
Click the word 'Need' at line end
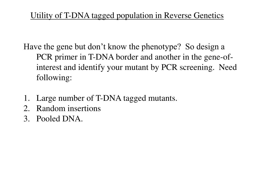click(x=228, y=67)
